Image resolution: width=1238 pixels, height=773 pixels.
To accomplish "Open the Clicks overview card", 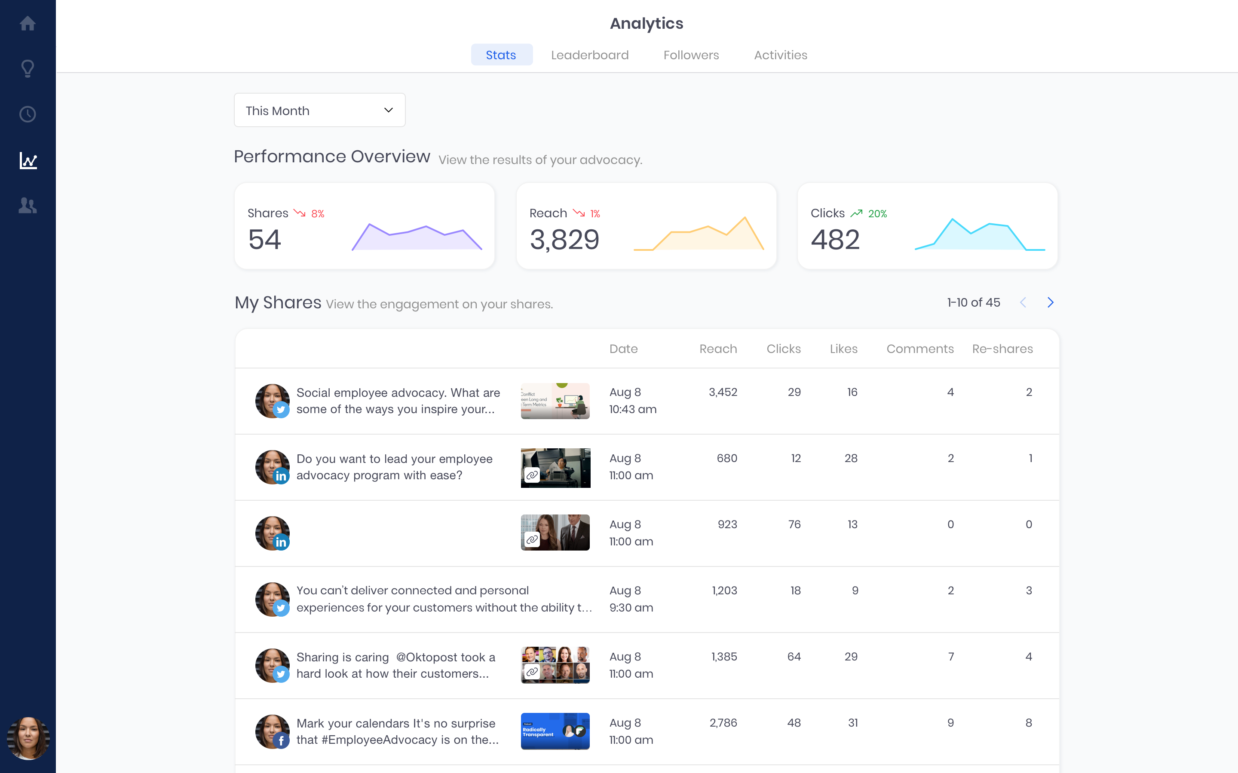I will point(927,226).
